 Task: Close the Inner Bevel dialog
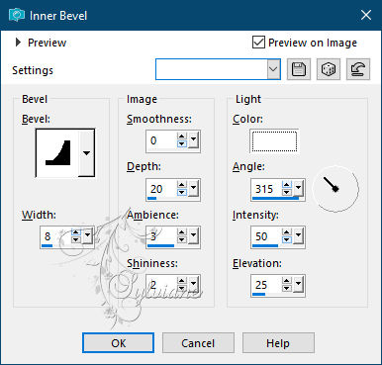point(366,15)
